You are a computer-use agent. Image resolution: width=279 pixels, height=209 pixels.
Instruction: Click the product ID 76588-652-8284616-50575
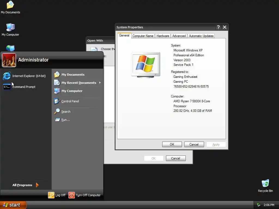[x=191, y=86]
